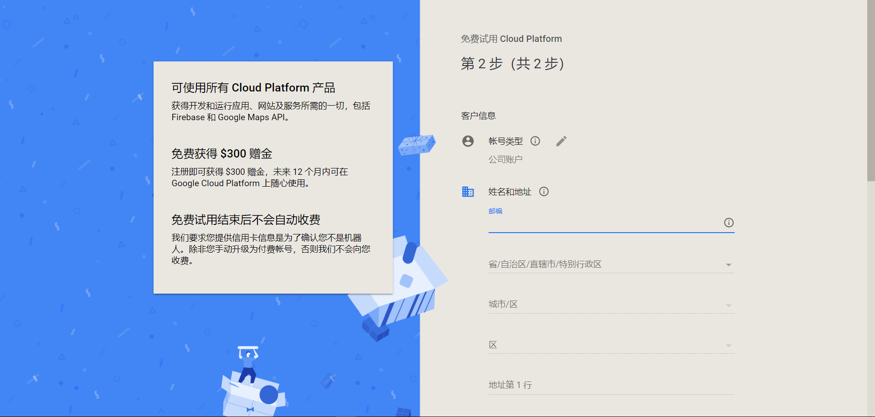875x417 pixels.
Task: Click the 免费试用 Cloud Platform title
Action: click(x=511, y=39)
